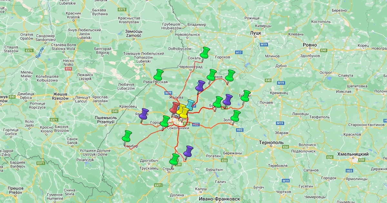Click the green pushpin at Рава-Русская
Screen dimensions: 387x203
[158, 74]
